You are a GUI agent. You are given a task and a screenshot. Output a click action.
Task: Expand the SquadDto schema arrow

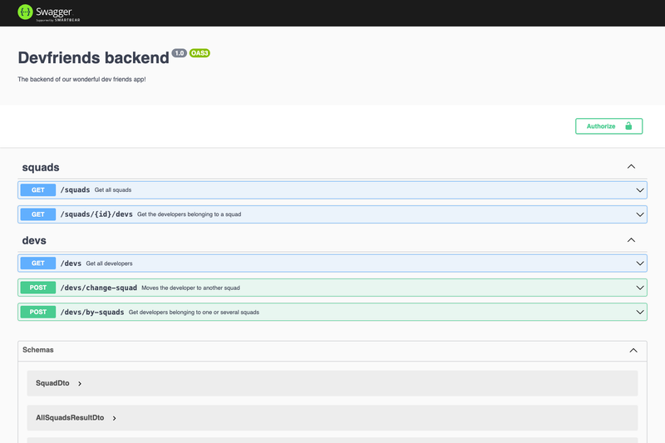click(80, 383)
